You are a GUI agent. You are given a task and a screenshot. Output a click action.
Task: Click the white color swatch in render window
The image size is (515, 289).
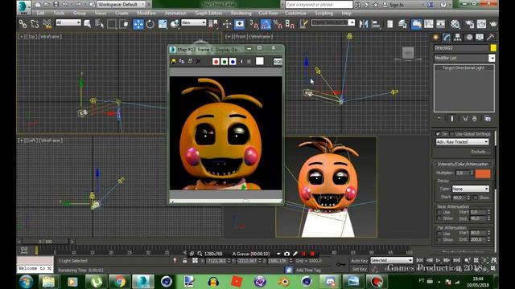(259, 61)
